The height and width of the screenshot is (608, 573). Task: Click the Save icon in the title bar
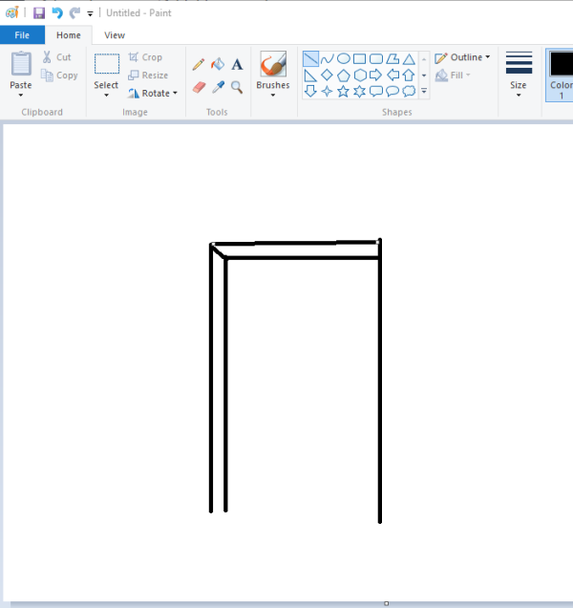pos(39,13)
